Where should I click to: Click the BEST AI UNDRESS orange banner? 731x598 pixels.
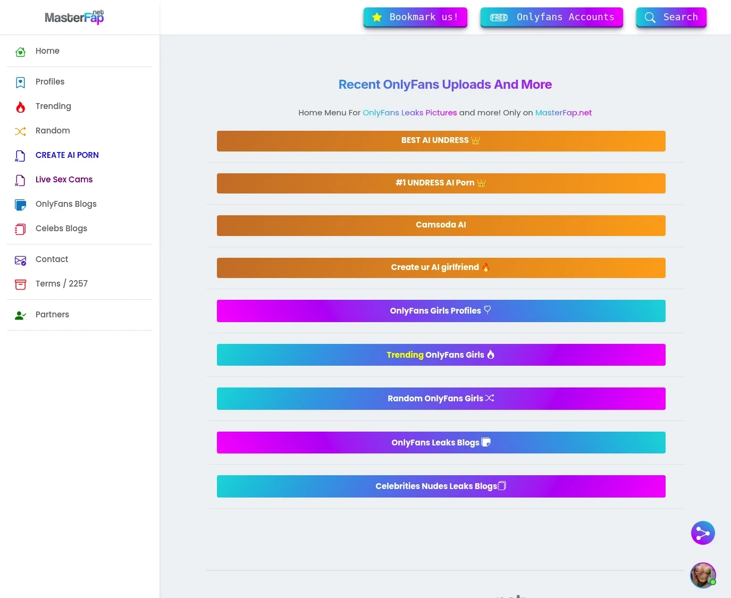click(441, 141)
